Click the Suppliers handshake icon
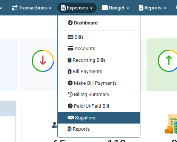The width and height of the screenshot is (177, 142). (71, 118)
